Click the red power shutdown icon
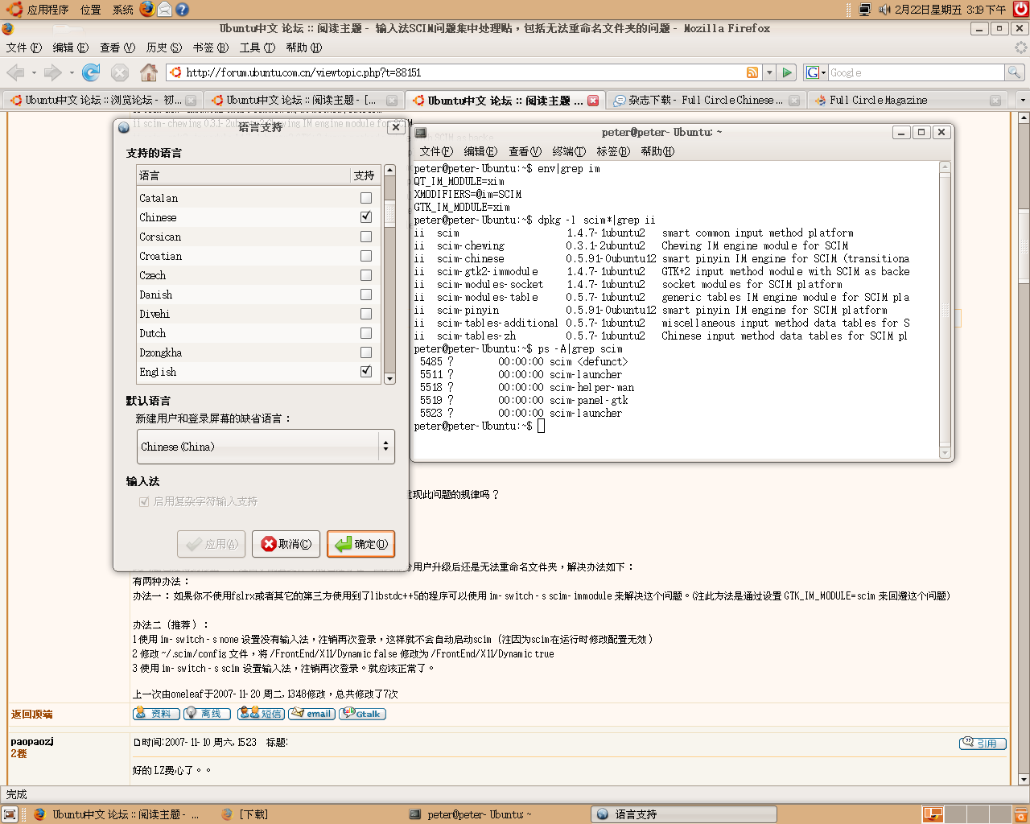 click(1021, 9)
